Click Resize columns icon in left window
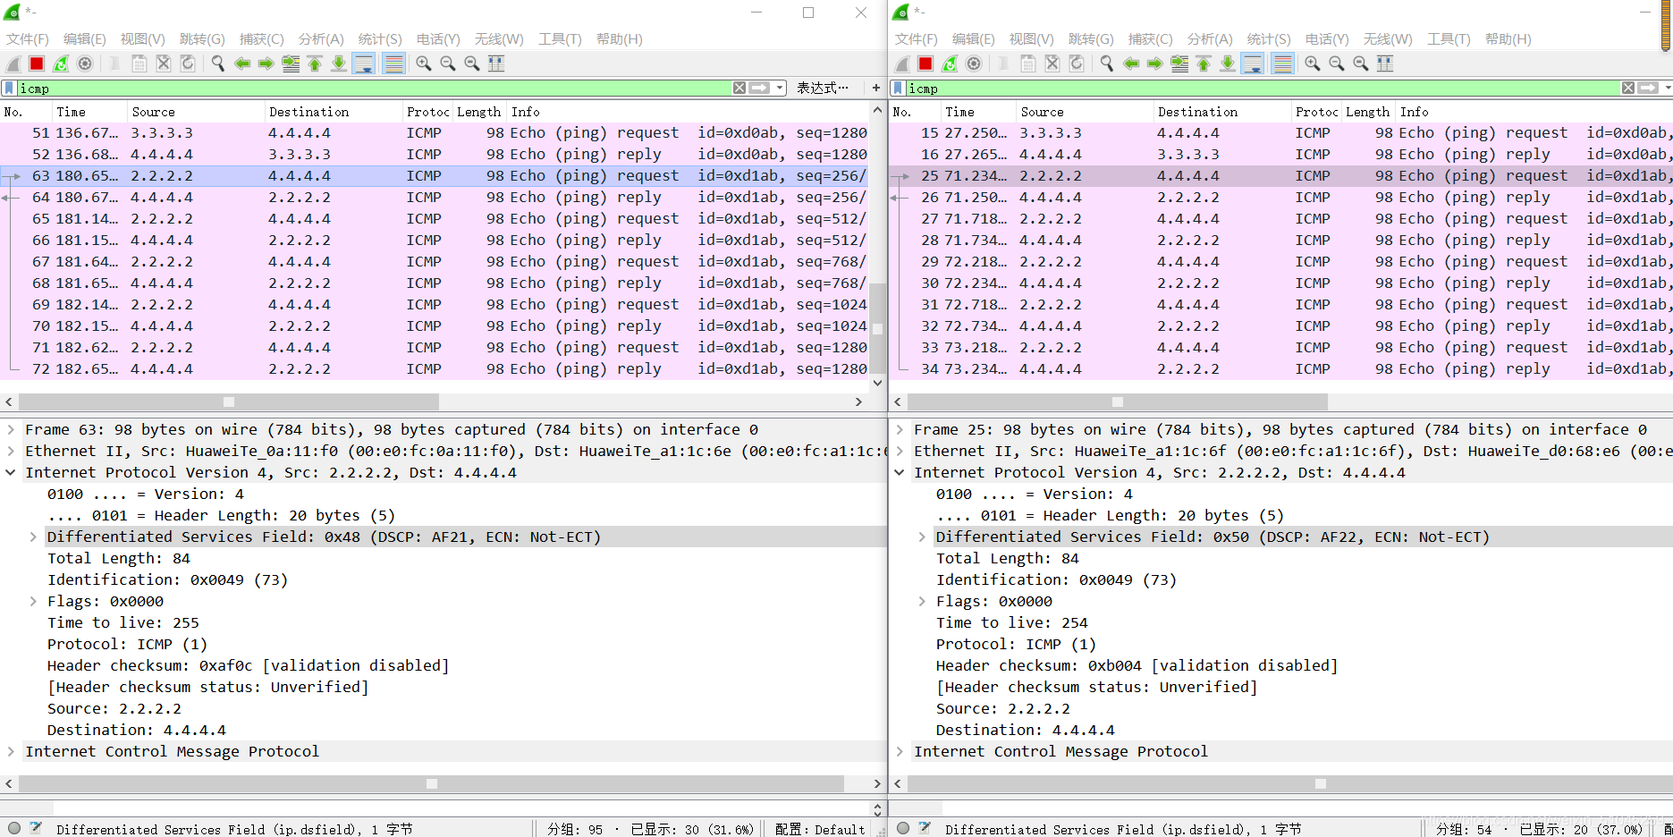 (x=496, y=63)
